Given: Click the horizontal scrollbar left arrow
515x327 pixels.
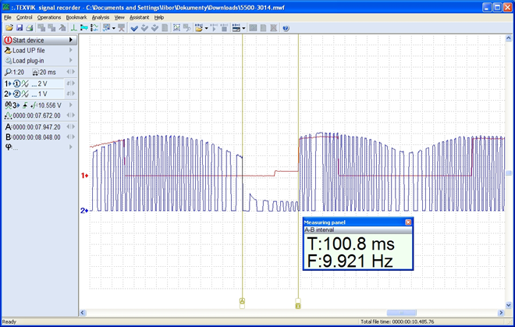Looking at the screenshot, I should click(x=83, y=312).
